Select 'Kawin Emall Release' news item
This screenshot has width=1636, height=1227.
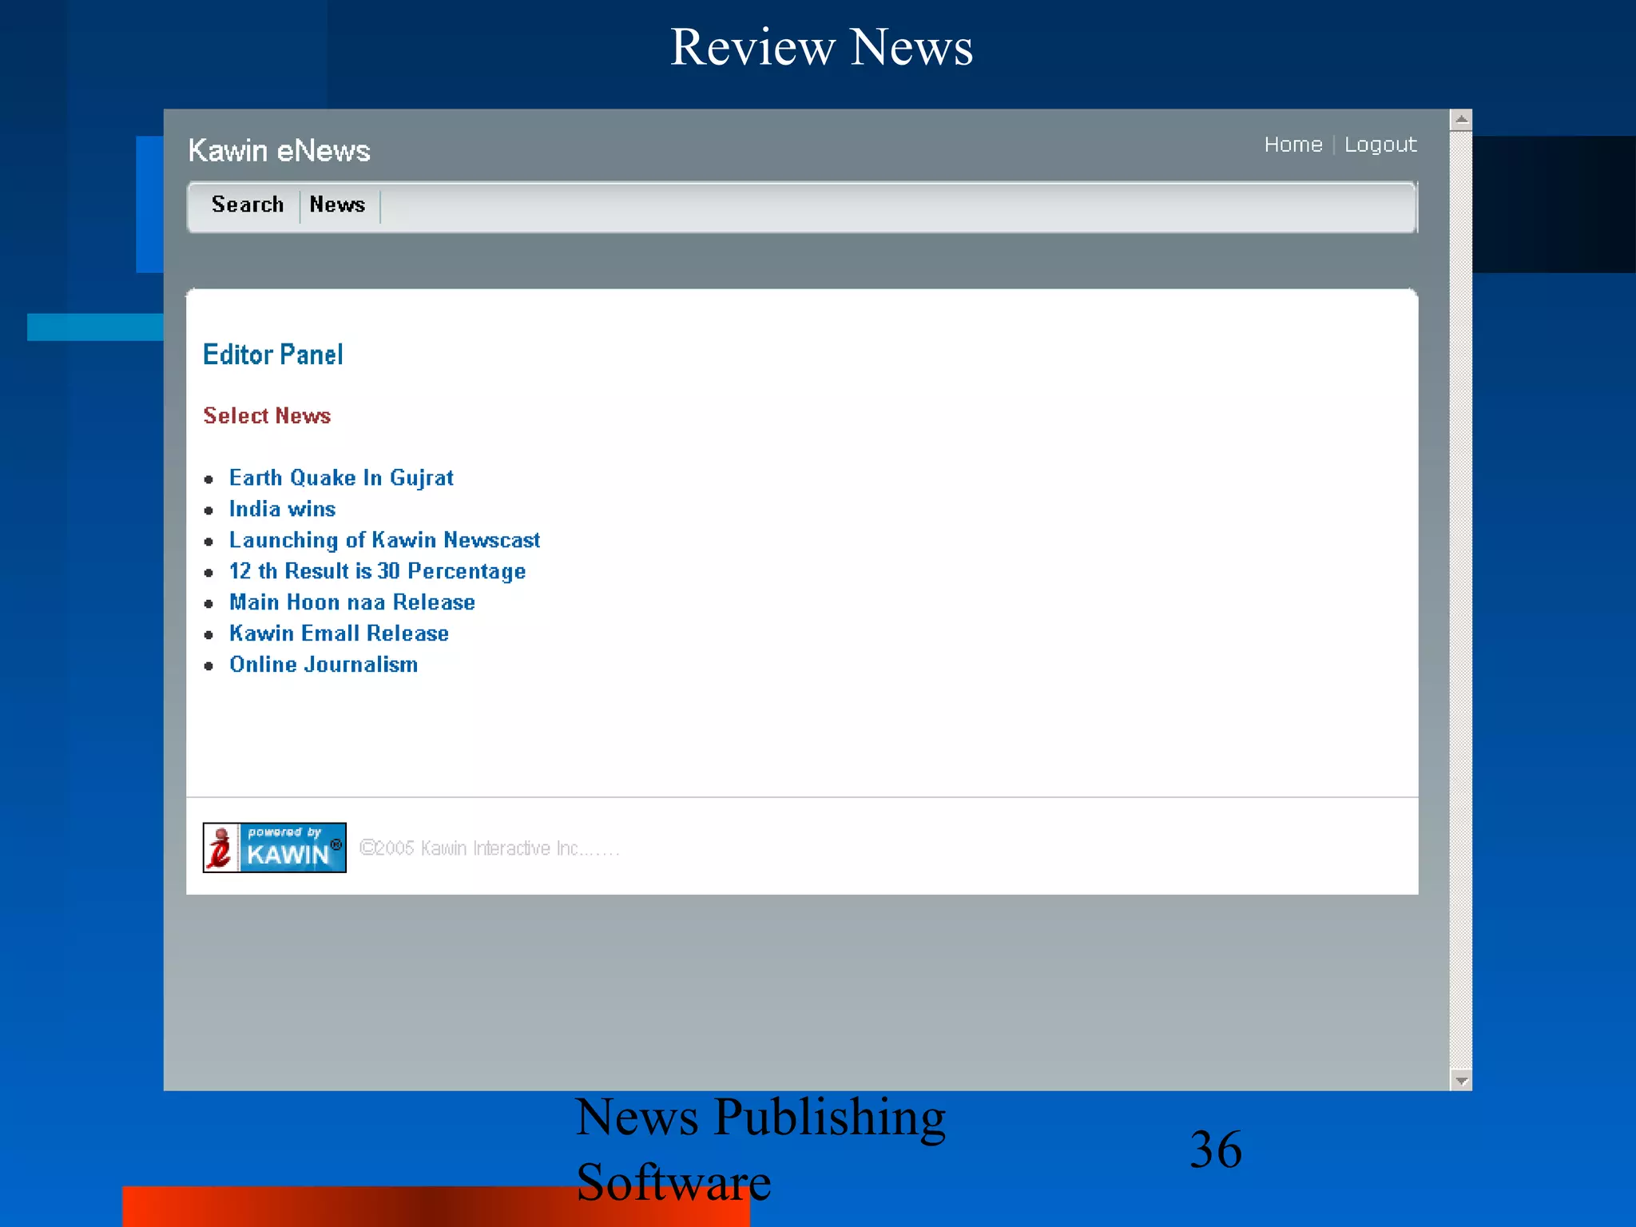pyautogui.click(x=339, y=633)
